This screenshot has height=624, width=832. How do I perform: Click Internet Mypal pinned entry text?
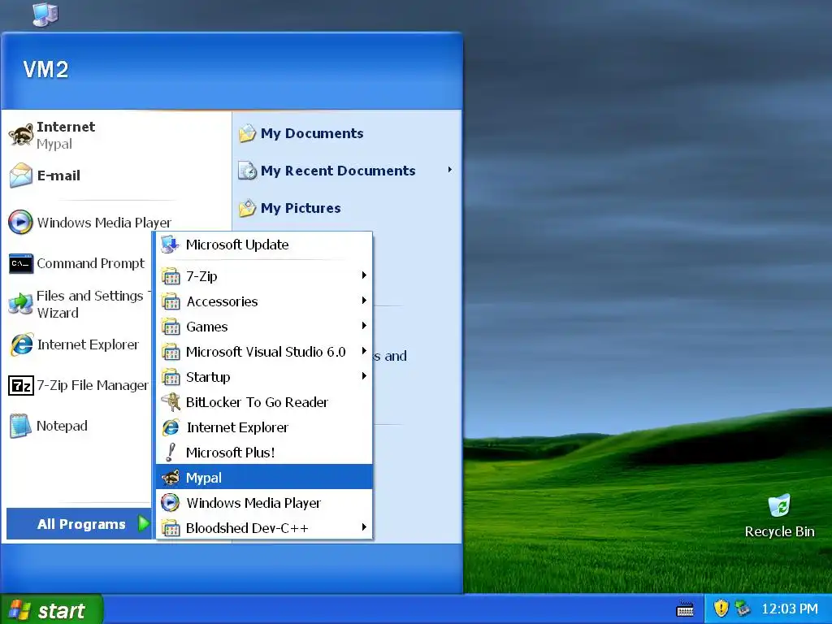tap(66, 136)
